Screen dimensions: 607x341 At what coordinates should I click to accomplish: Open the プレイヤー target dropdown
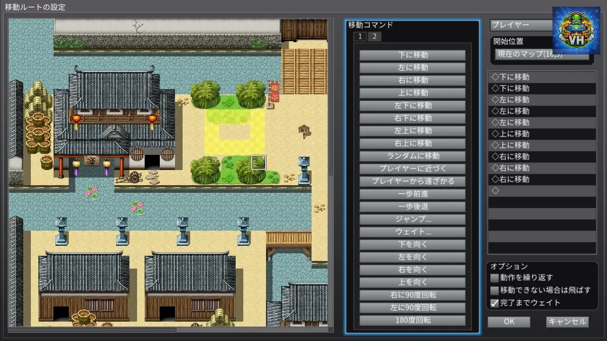point(522,25)
